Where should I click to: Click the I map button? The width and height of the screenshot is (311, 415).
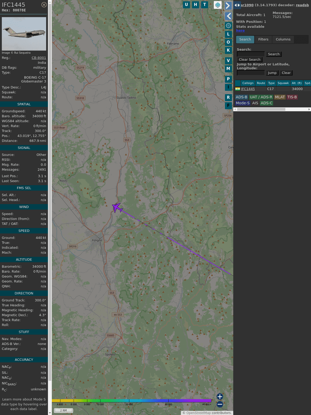(228, 87)
